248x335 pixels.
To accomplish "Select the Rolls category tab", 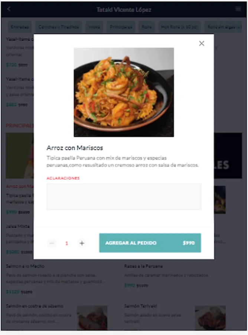I will (147, 27).
